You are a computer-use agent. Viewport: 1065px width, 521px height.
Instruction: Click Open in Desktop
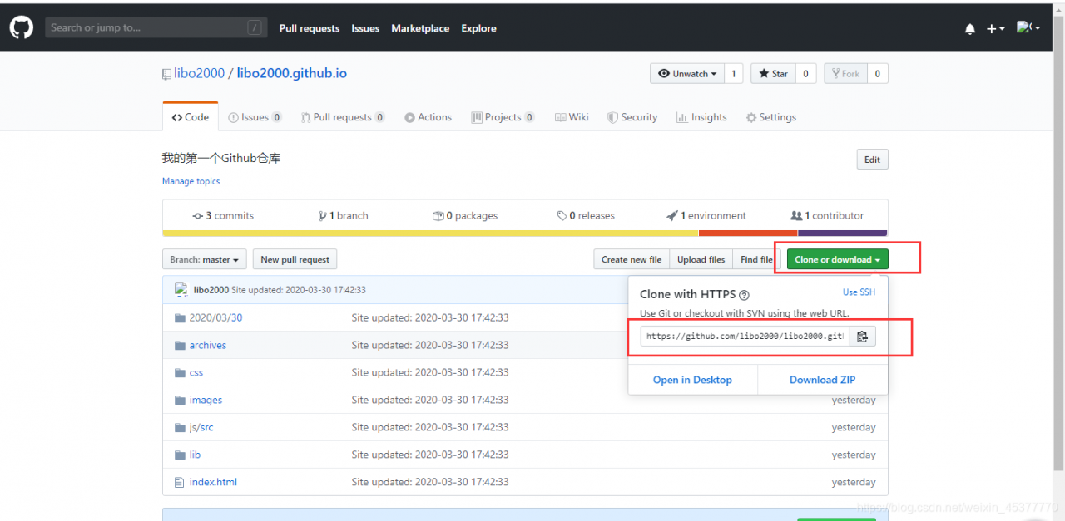[692, 380]
